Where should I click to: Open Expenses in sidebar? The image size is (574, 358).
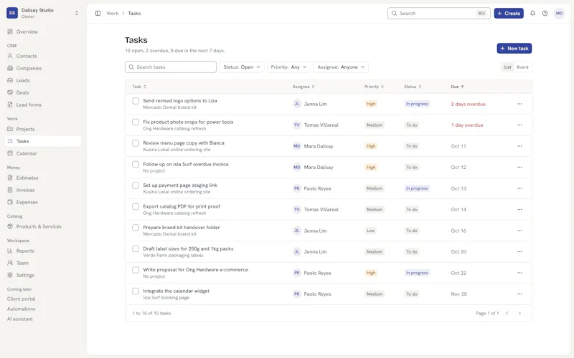[x=43, y=202]
